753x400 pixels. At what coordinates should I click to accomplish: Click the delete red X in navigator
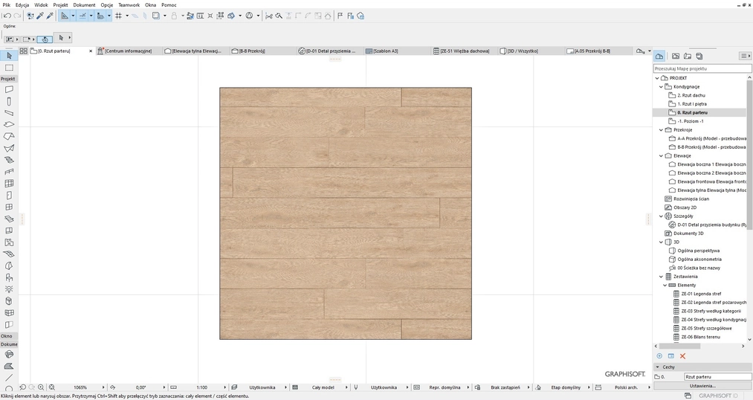click(682, 356)
